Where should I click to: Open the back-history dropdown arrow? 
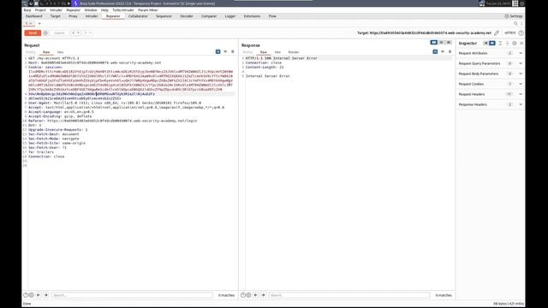point(78,33)
